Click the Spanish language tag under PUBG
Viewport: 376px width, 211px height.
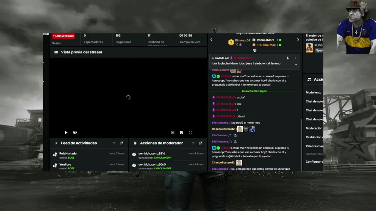(x=319, y=50)
